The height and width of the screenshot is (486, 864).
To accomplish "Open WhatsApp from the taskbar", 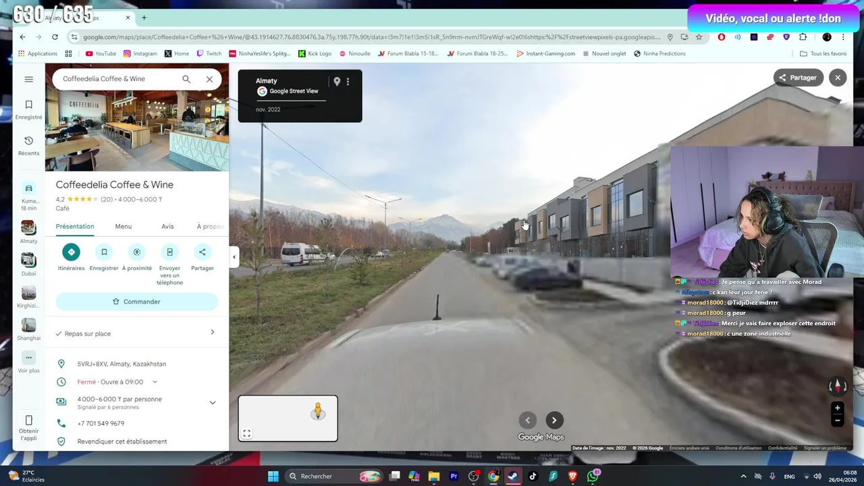I will tap(593, 477).
